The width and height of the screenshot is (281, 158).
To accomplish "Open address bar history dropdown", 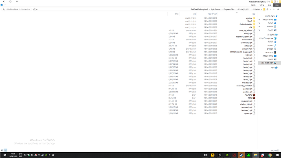I will coord(37,9).
